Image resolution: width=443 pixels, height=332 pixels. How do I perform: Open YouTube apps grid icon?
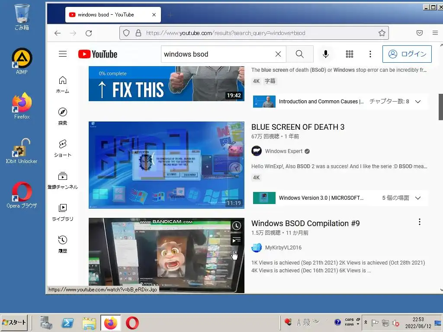(350, 54)
